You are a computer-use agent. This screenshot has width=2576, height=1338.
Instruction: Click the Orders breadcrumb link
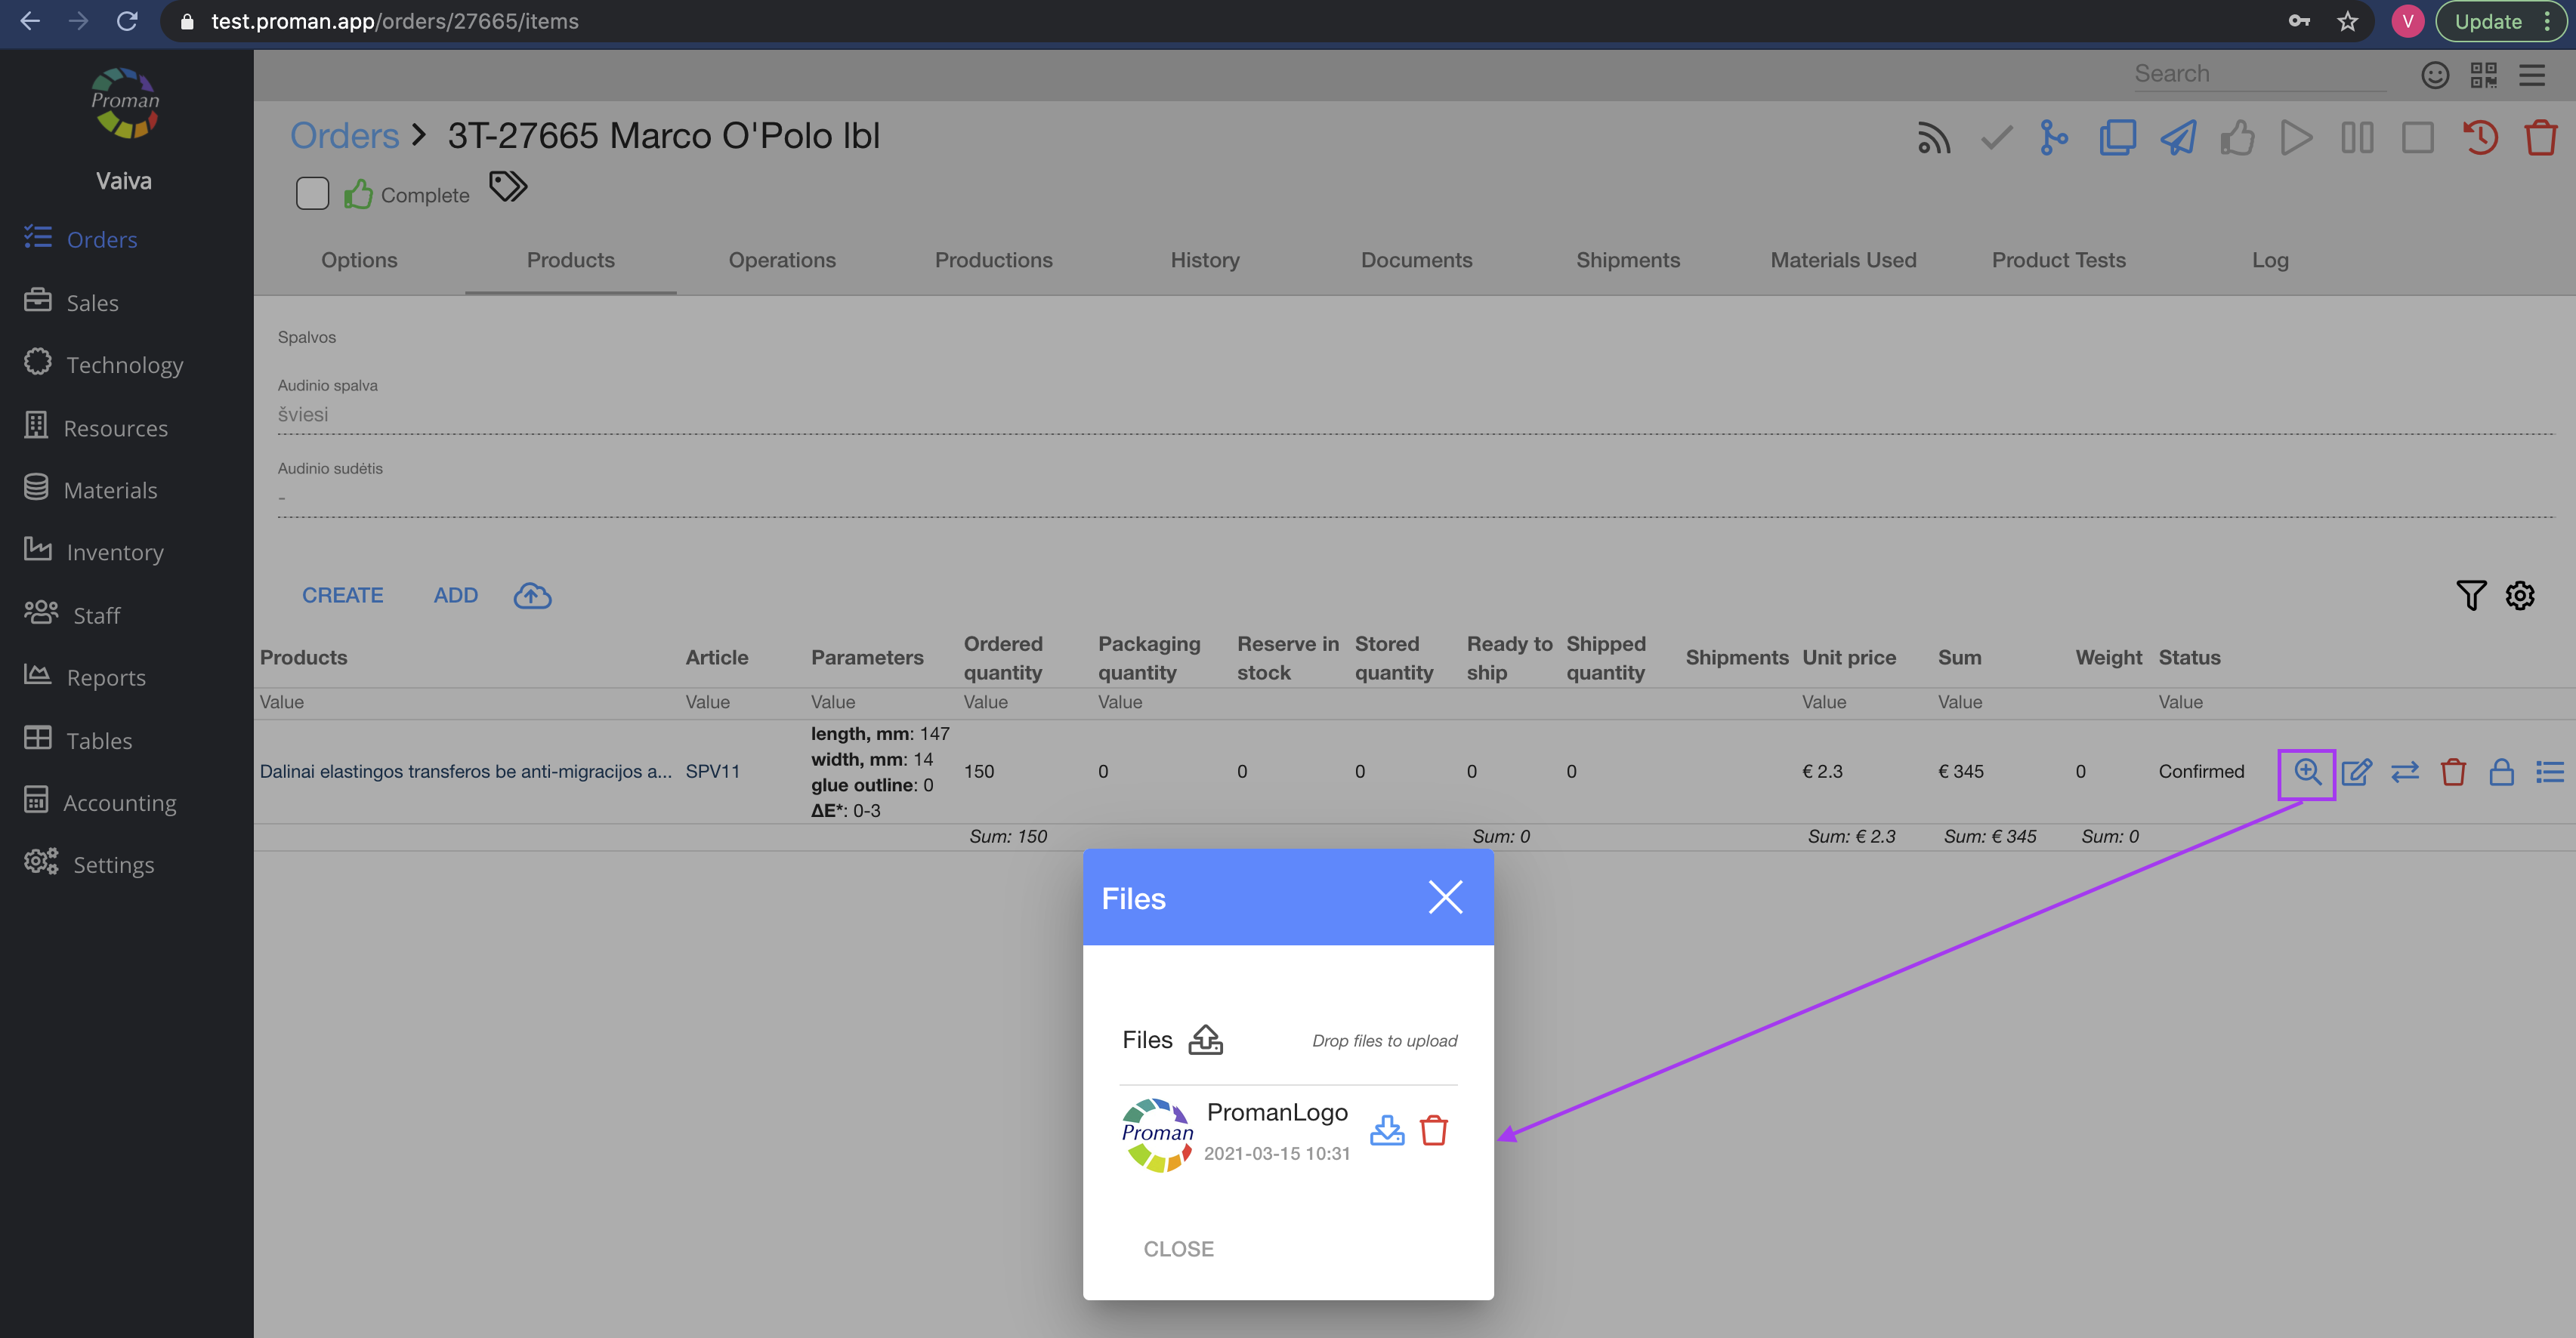tap(344, 136)
